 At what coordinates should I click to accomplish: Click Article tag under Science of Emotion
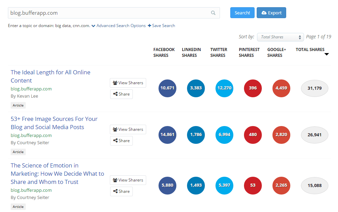[18, 207]
